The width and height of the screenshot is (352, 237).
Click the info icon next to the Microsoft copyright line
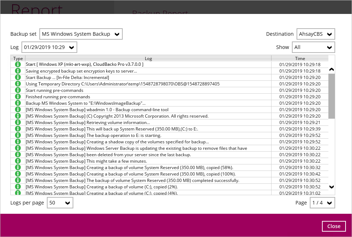(18, 116)
